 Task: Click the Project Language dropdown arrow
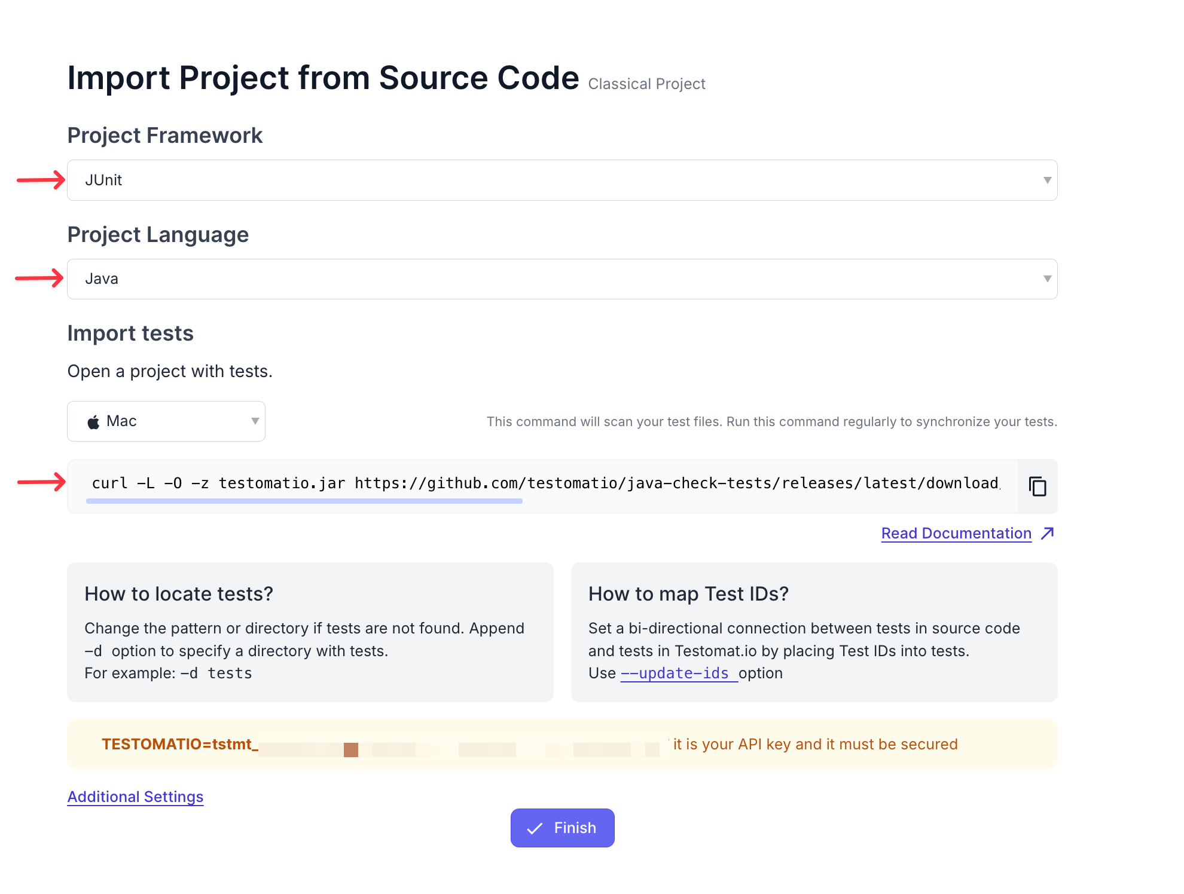click(1047, 279)
